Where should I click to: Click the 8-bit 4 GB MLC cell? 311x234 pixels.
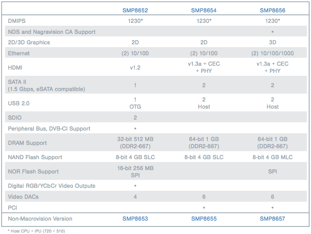click(272, 157)
